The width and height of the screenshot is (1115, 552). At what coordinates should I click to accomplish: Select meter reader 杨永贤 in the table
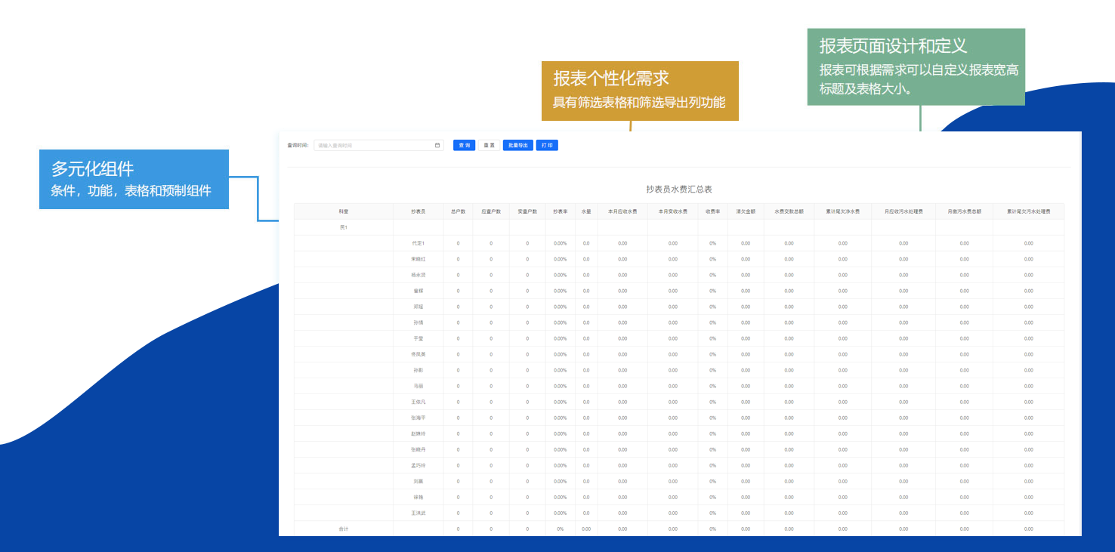tap(418, 275)
